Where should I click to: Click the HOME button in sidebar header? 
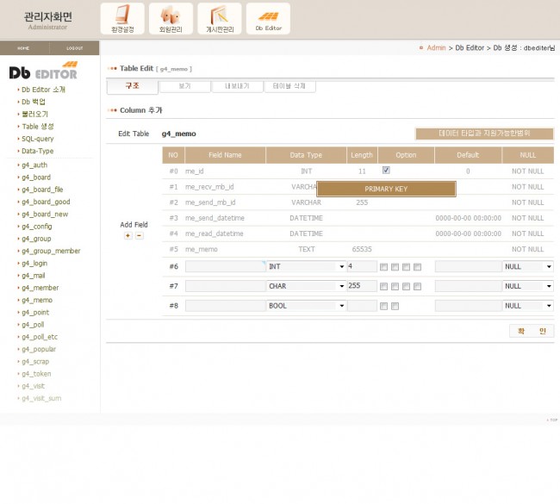[23, 48]
